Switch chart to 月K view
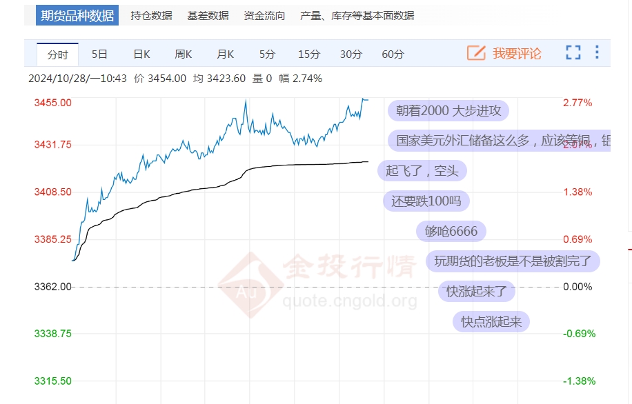This screenshot has height=404, width=632. pos(226,54)
